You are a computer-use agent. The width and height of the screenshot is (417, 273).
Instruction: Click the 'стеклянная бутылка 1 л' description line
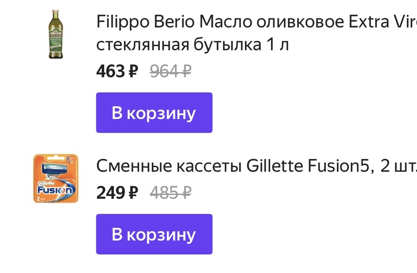pyautogui.click(x=192, y=45)
